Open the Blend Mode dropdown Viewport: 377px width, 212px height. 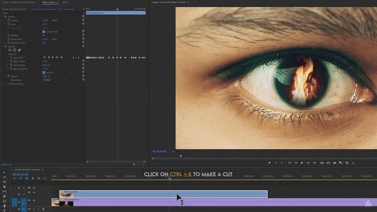(55, 80)
